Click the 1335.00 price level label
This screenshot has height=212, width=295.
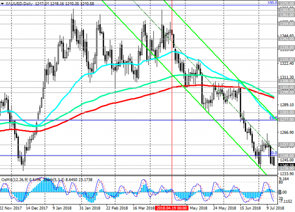tap(286, 47)
